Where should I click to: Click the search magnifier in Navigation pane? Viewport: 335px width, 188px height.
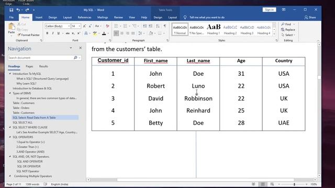pyautogui.click(x=75, y=57)
